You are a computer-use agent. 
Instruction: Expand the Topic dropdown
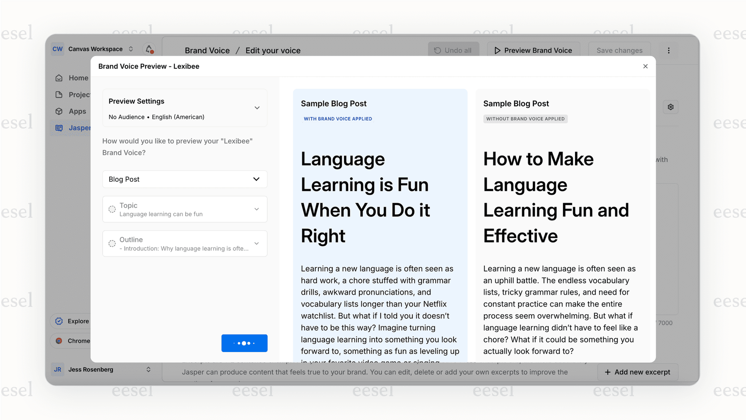(257, 209)
